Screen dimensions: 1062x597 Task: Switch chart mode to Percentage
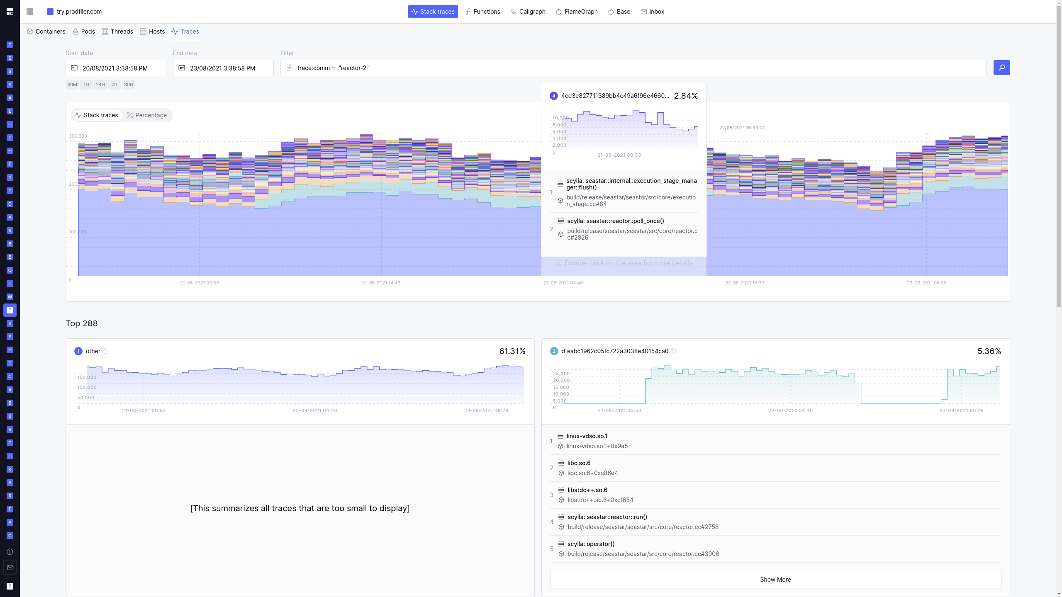point(147,115)
